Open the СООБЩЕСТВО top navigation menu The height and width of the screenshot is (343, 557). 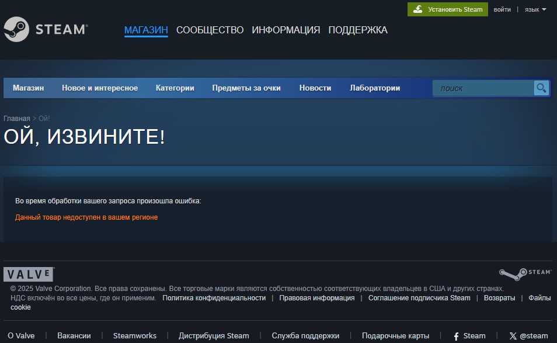pyautogui.click(x=210, y=30)
